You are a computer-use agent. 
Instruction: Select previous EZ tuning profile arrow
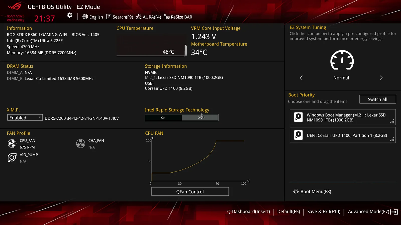coord(301,78)
